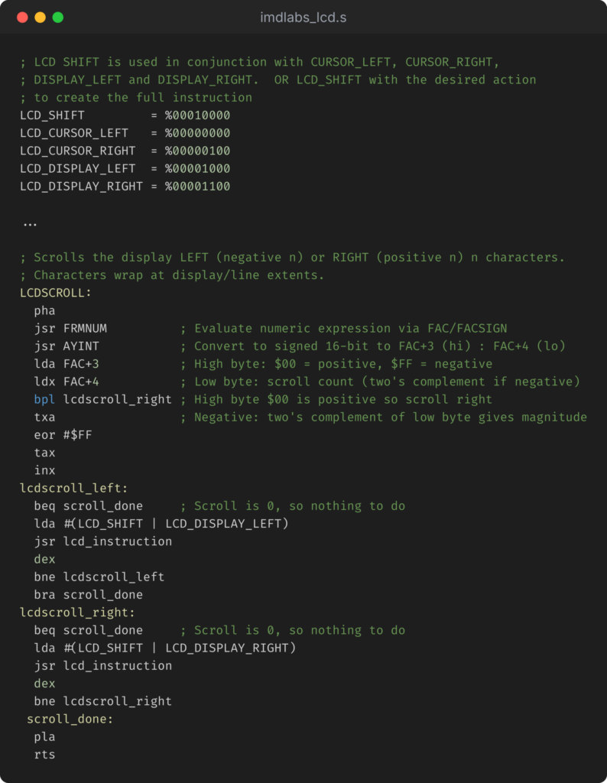Click the blue bpl instruction
This screenshot has width=607, height=783.
tap(44, 399)
